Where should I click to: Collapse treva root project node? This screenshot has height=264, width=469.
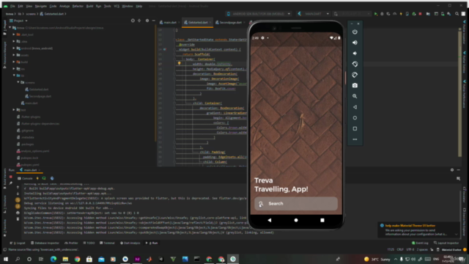pyautogui.click(x=10, y=28)
